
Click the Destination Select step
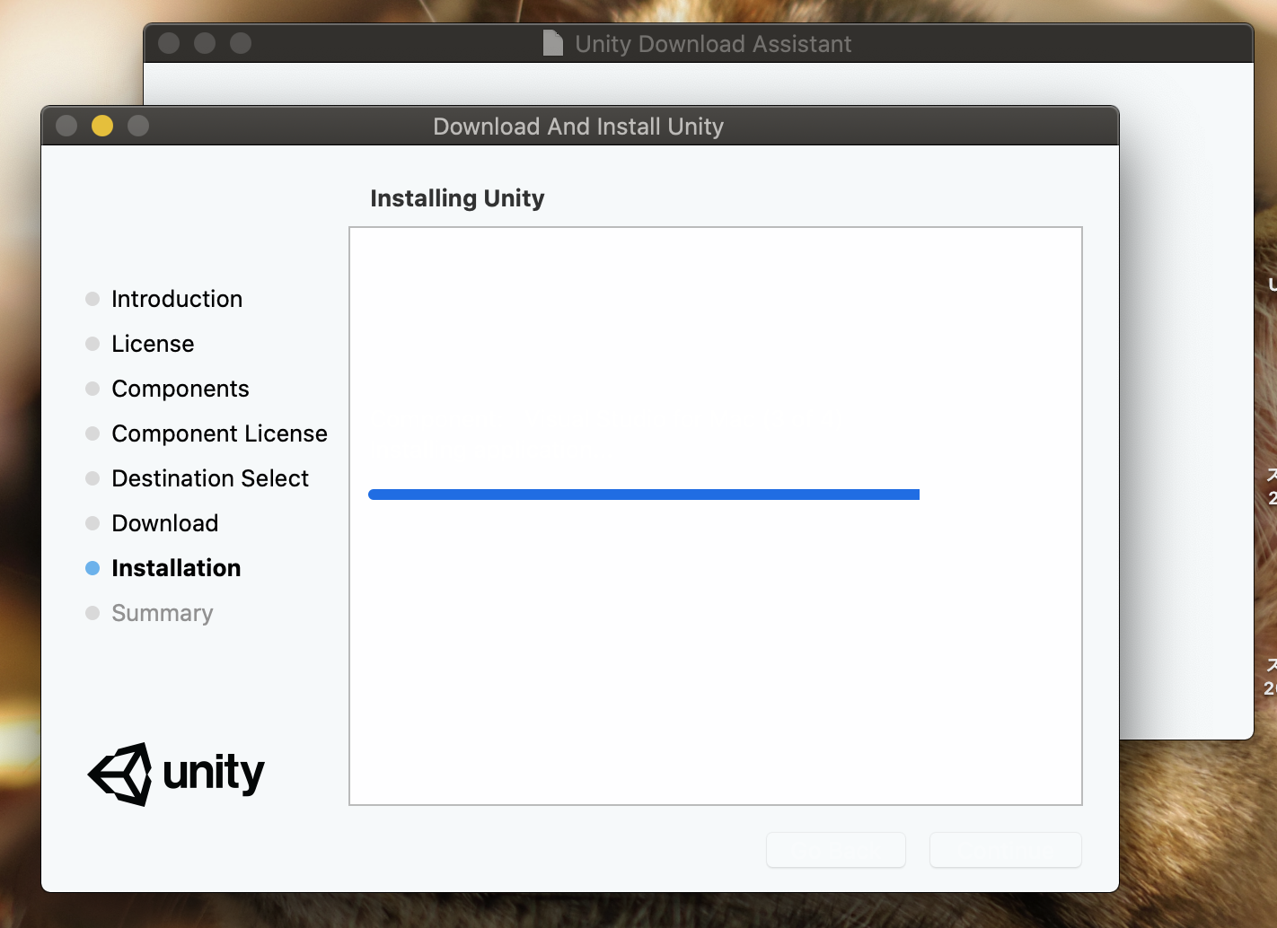point(210,478)
